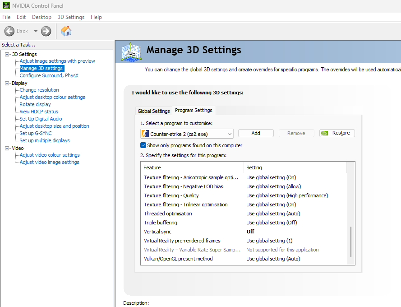Open Adjust desktop size and position
Screen dimensions: 401x307
coord(54,126)
